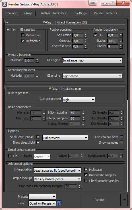132x210 pixels.
Task: Adjust the Interp. samples spinner arrows
Action: [x=83, y=118]
